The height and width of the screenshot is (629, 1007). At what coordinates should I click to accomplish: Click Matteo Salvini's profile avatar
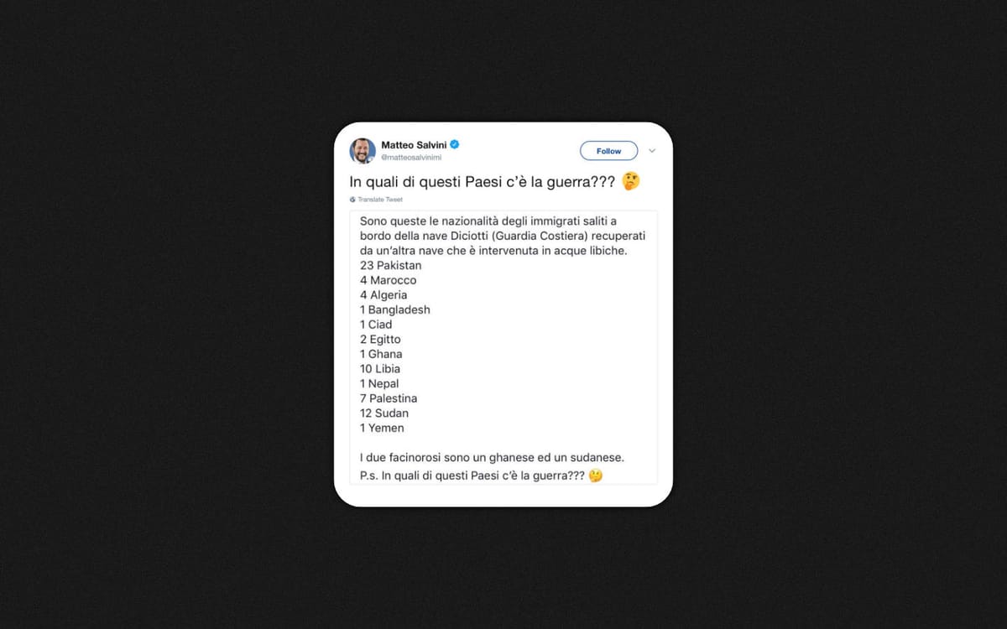coord(363,151)
